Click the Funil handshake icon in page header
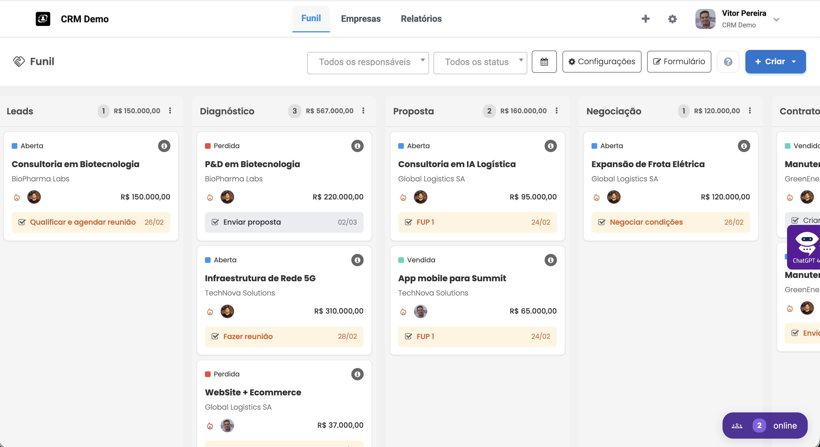 pos(19,61)
